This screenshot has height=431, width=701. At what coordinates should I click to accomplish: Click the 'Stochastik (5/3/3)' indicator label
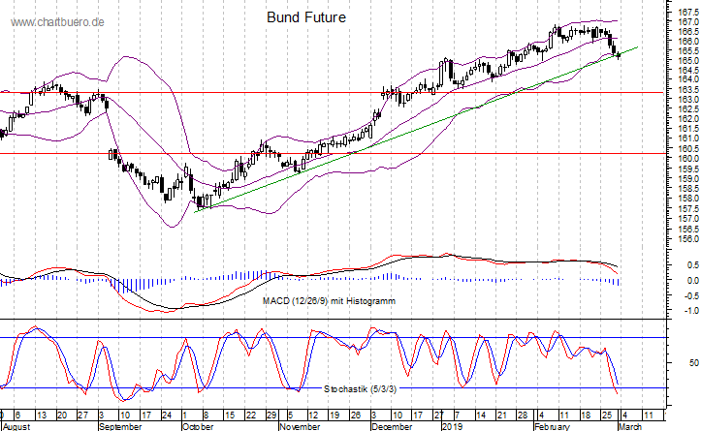[x=361, y=389]
